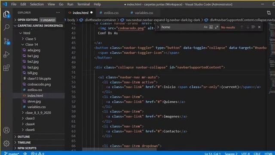Click the VS Code logo icon
The height and width of the screenshot is (155, 275).
click(5, 4)
